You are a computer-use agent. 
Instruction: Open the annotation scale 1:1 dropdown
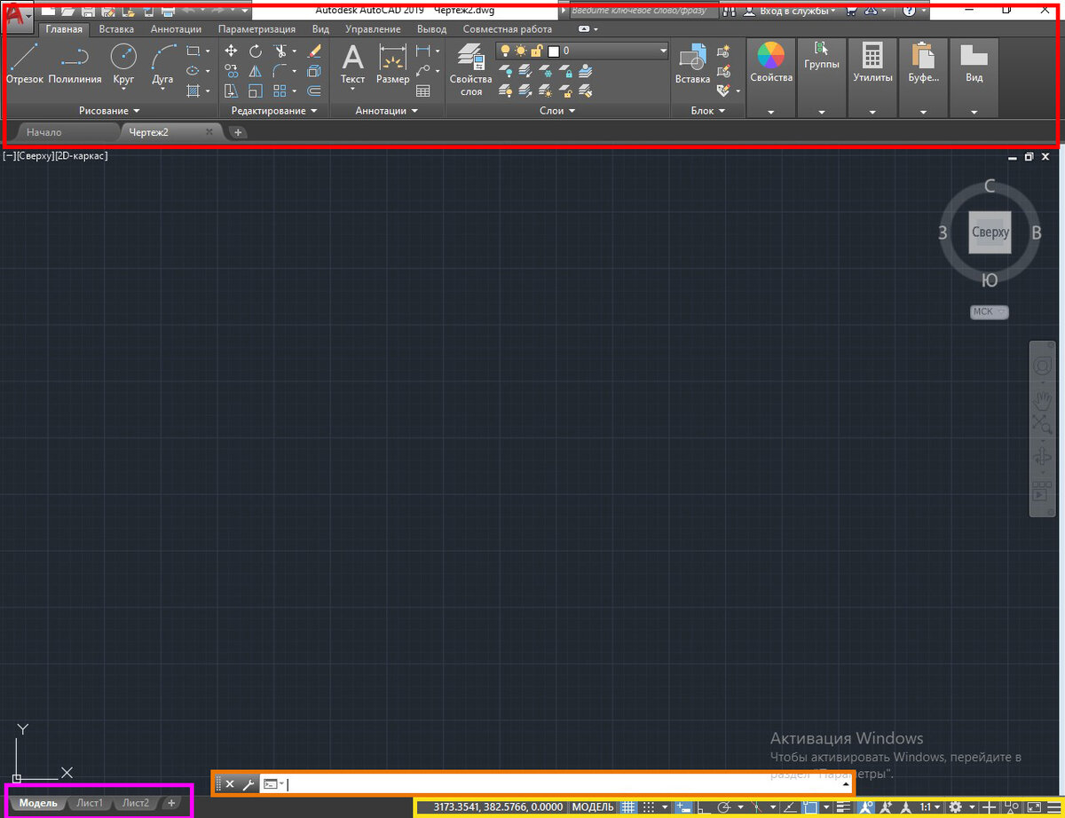[x=929, y=807]
